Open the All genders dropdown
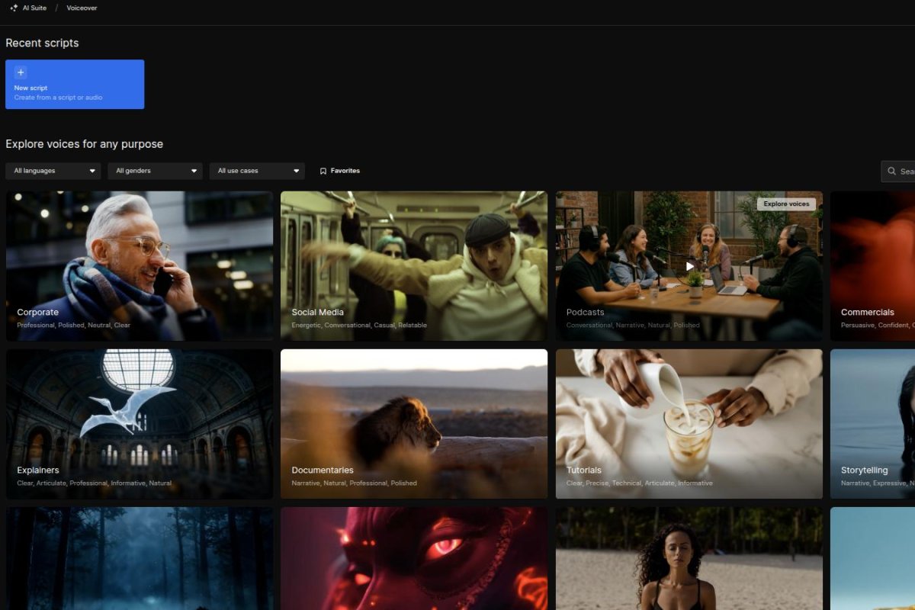This screenshot has height=610, width=915. [x=155, y=170]
